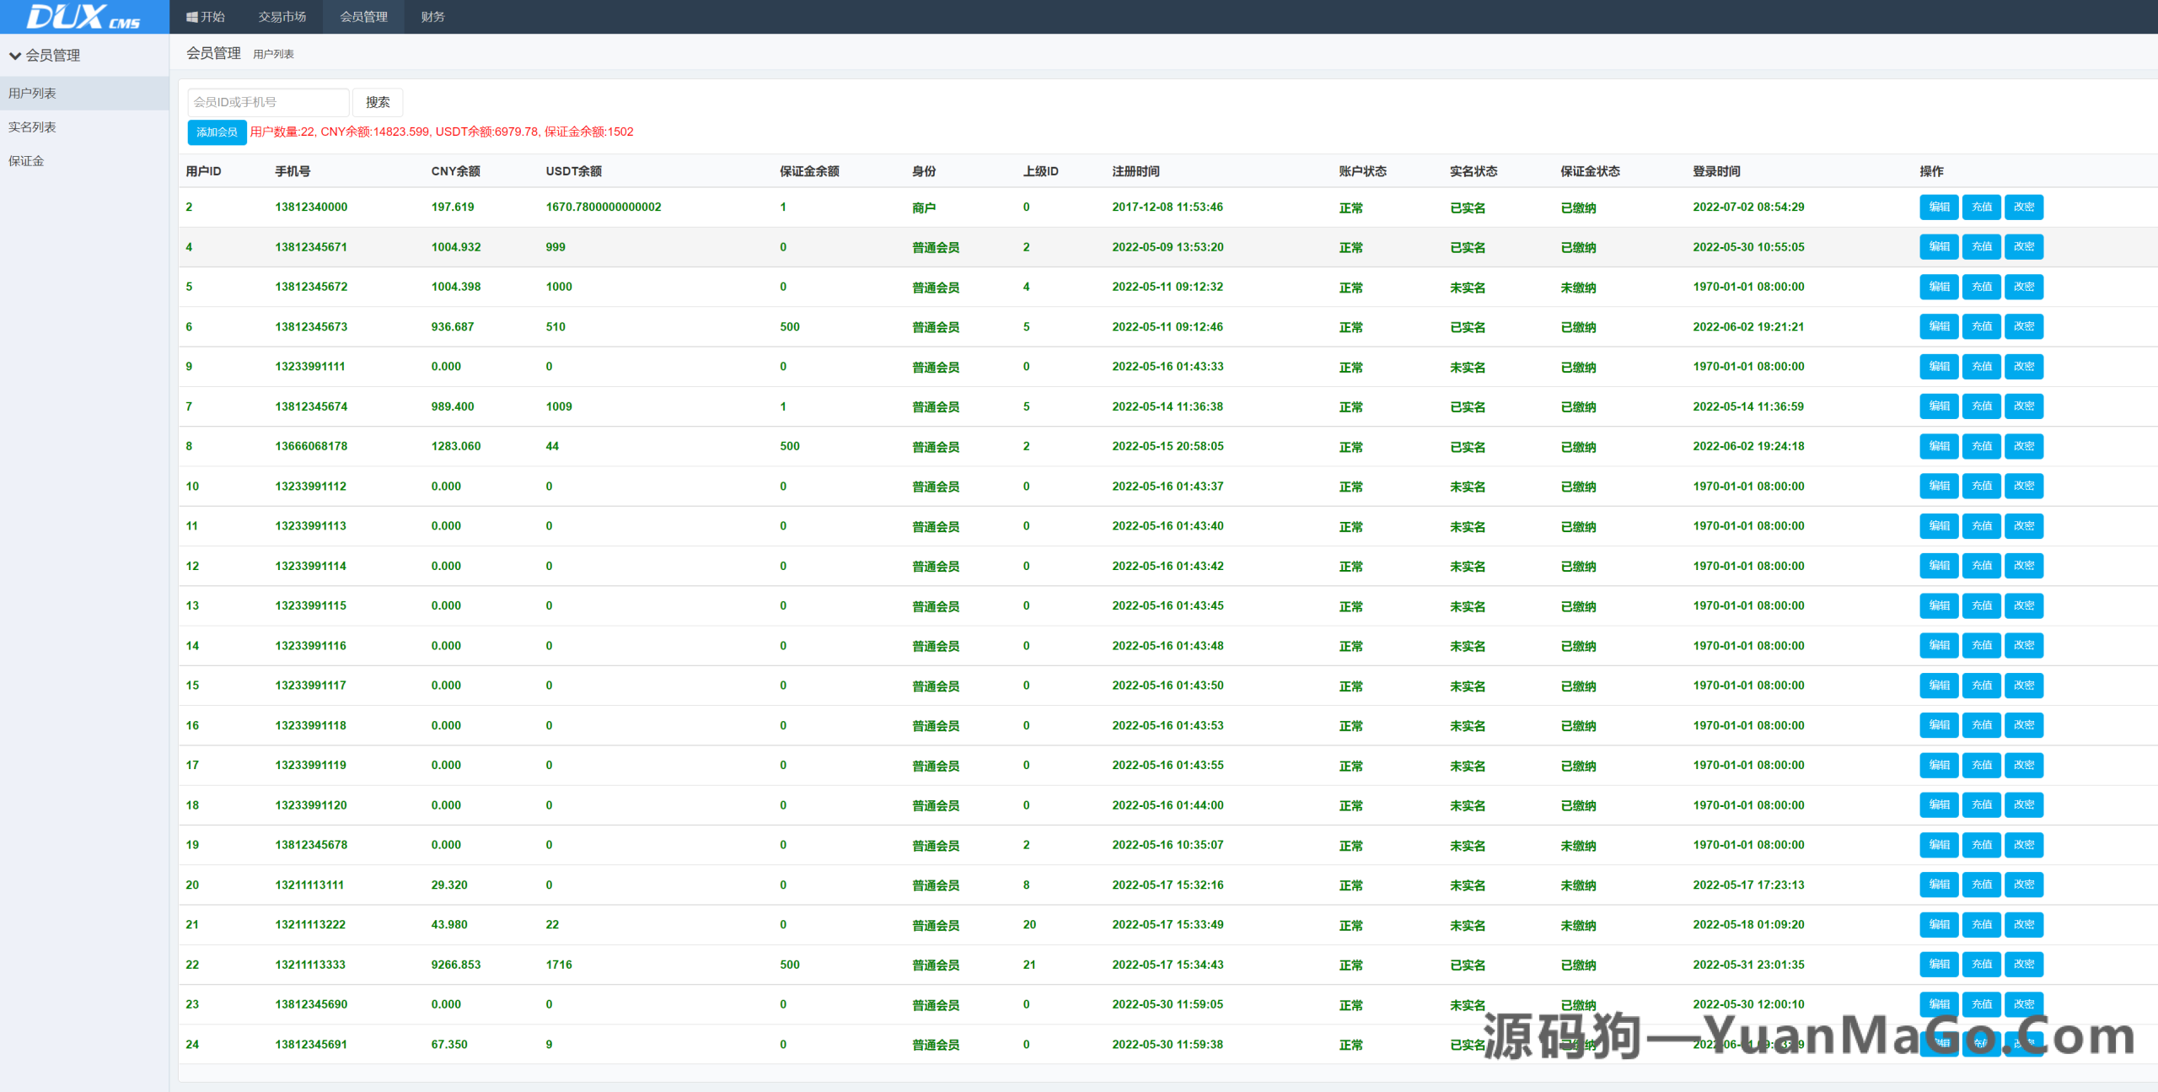2158x1092 pixels.
Task: Select 用户列表 in the sidebar
Action: pyautogui.click(x=32, y=94)
